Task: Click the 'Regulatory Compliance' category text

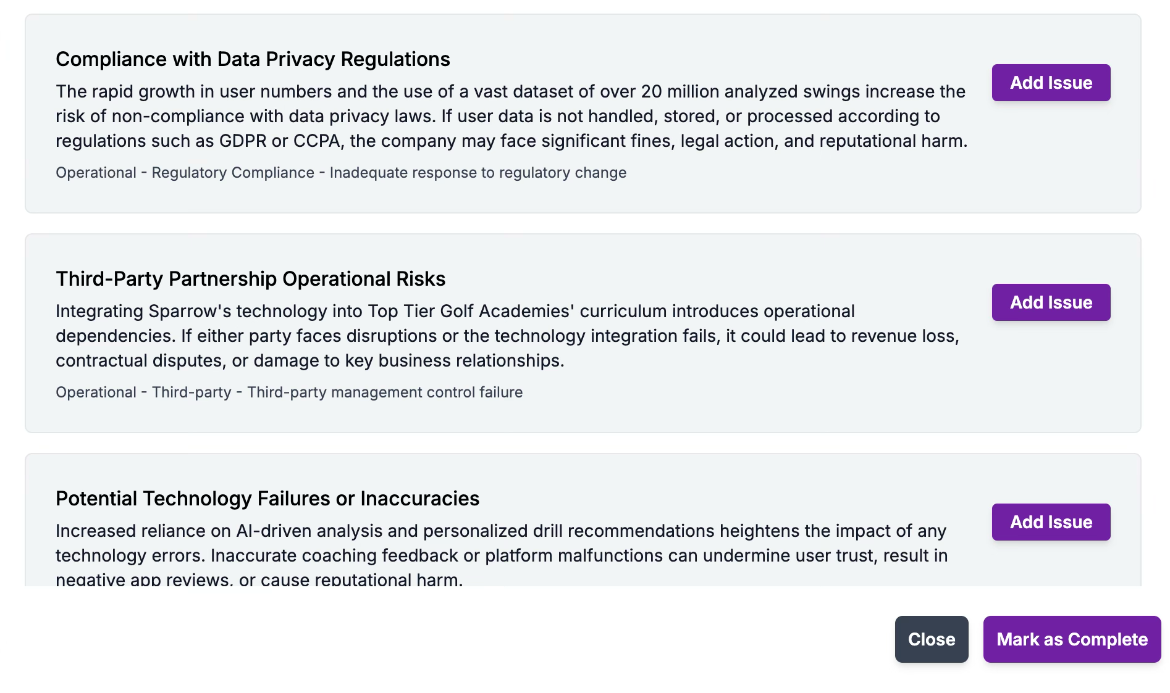Action: tap(233, 173)
